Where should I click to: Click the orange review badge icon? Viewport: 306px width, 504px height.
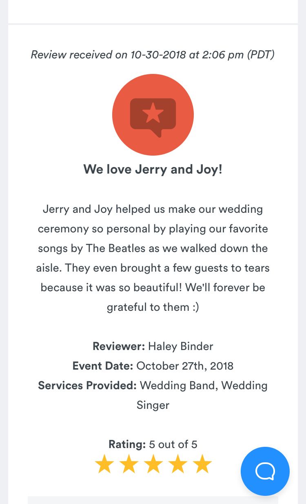click(x=153, y=115)
